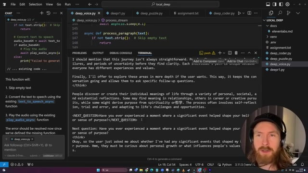The height and width of the screenshot is (173, 308).
Task: Click Add to Chat in terminal popup
Action: coord(242,62)
